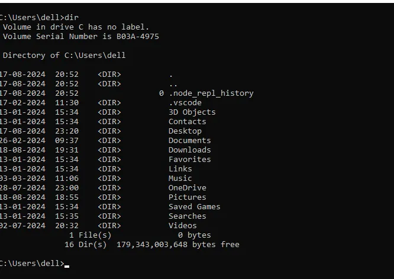394x279 pixels.
Task: Select the Downloads directory listing
Action: (x=189, y=150)
